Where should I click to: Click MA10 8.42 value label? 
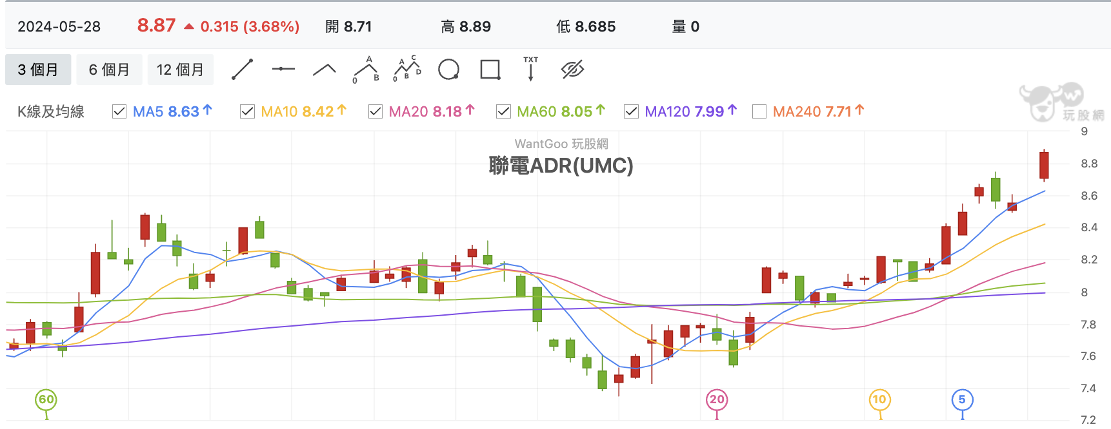tap(303, 111)
